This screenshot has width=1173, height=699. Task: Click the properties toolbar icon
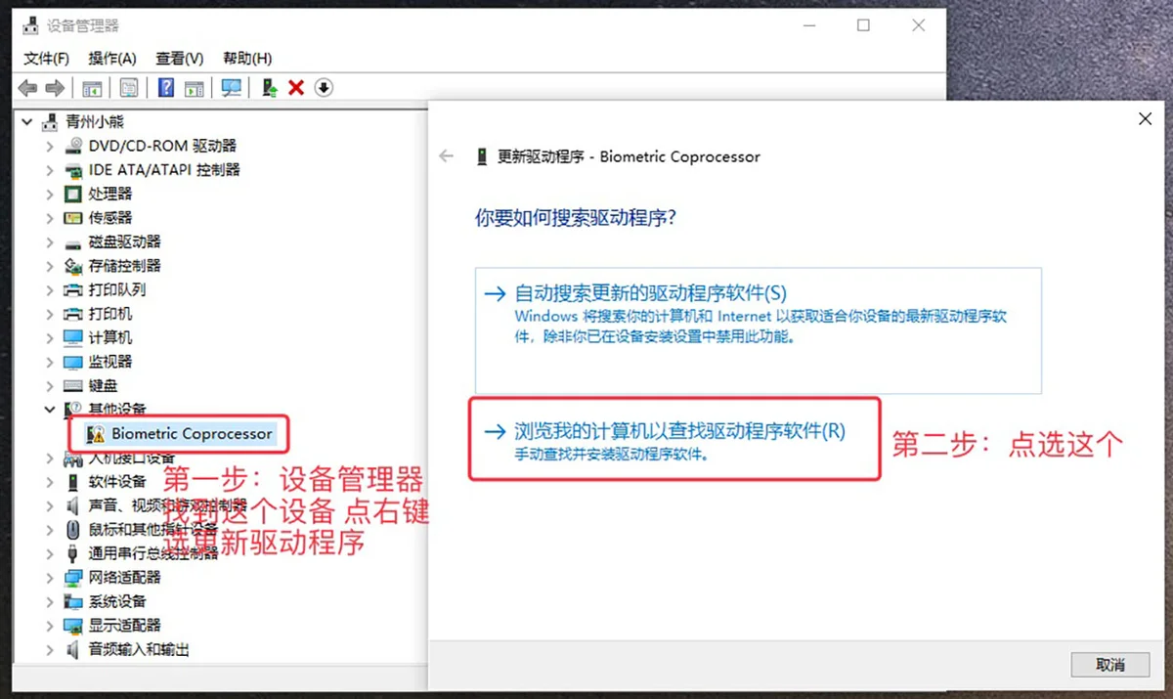click(129, 88)
